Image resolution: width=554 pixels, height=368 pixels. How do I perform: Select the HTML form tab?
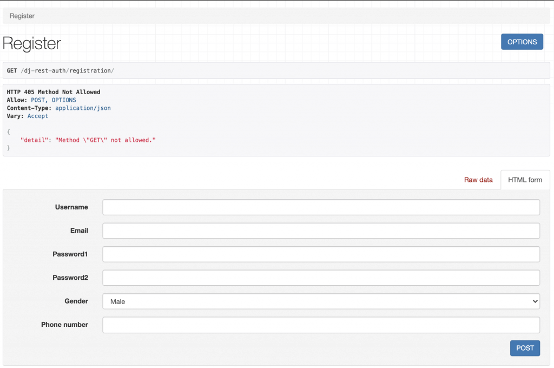click(x=525, y=180)
